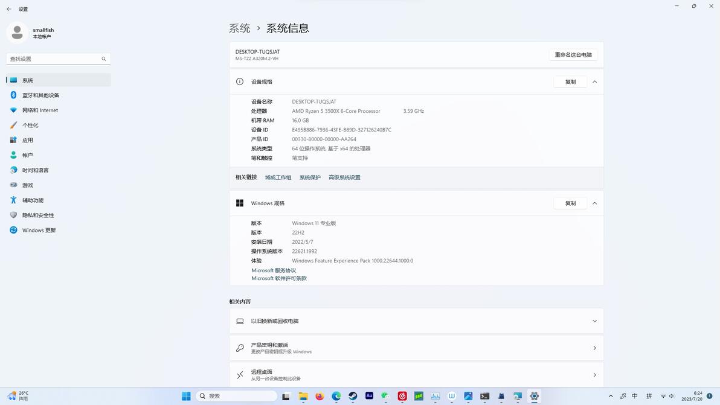720x405 pixels.
Task: Show hidden system tray icons
Action: [x=611, y=396]
